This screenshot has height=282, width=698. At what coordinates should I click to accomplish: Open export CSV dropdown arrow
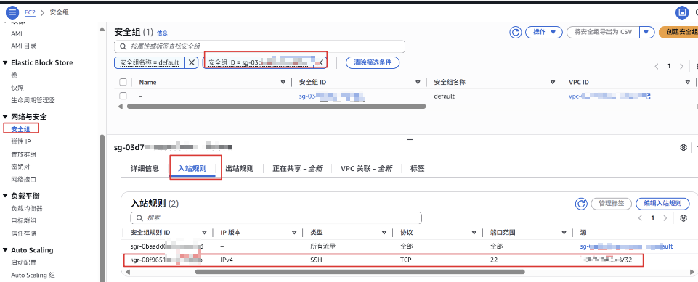tap(647, 32)
